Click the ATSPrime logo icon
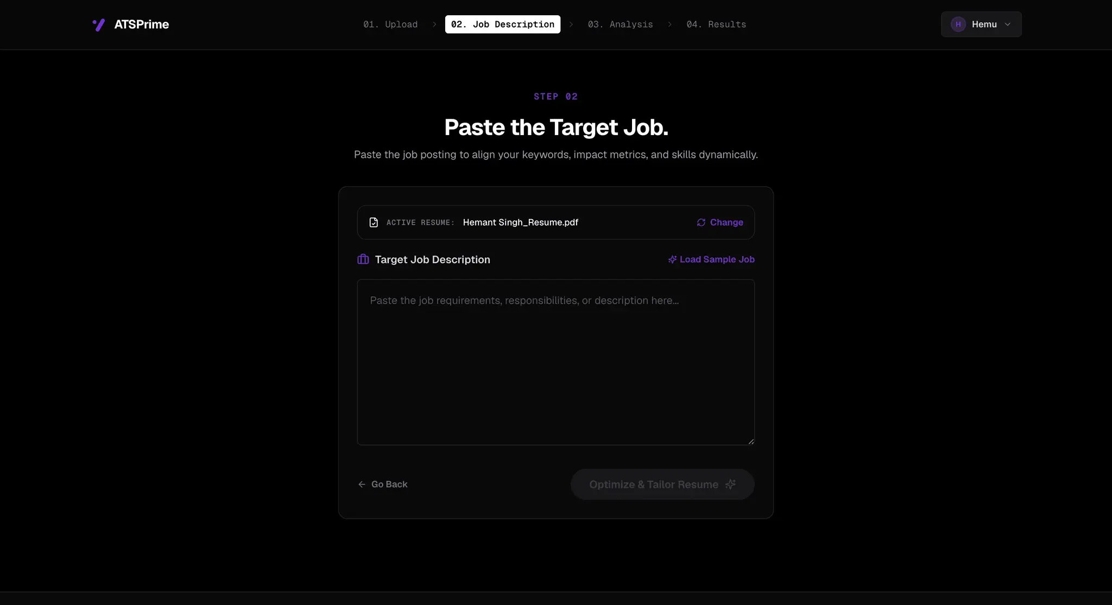 pos(99,24)
